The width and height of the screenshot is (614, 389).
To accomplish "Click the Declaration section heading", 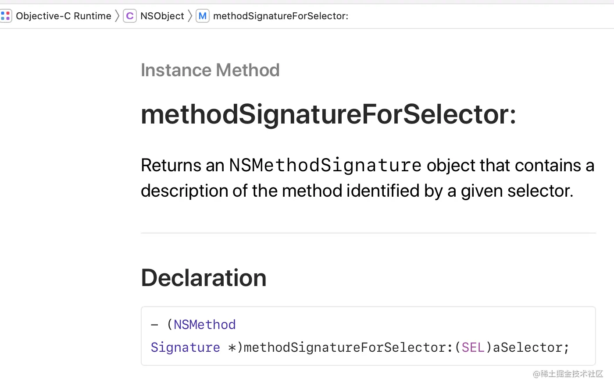I will point(203,278).
